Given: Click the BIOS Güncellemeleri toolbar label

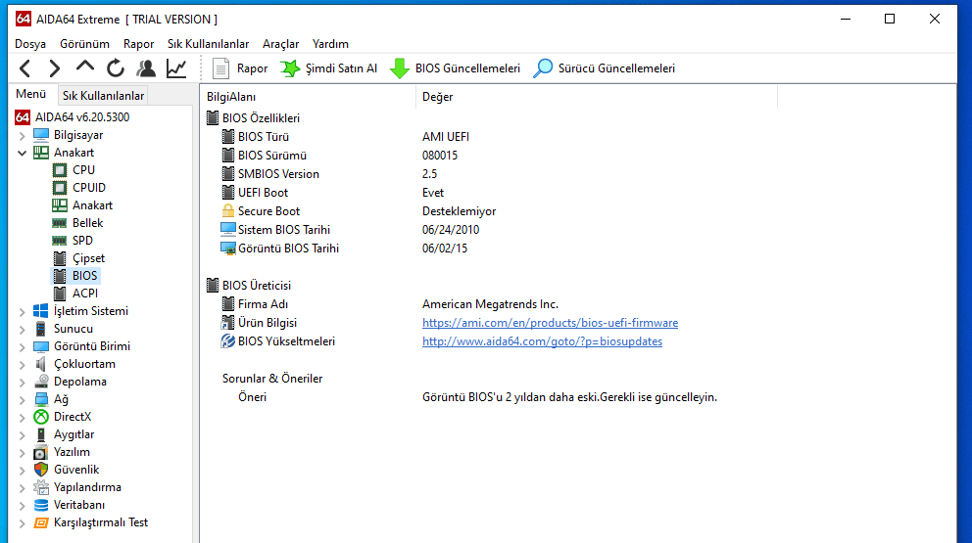Looking at the screenshot, I should click(467, 68).
